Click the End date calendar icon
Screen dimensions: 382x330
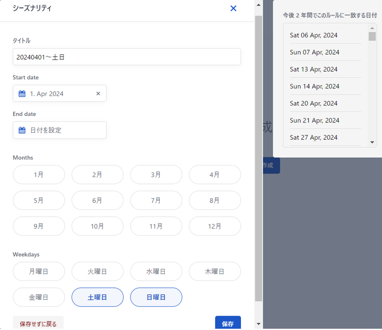pyautogui.click(x=22, y=130)
